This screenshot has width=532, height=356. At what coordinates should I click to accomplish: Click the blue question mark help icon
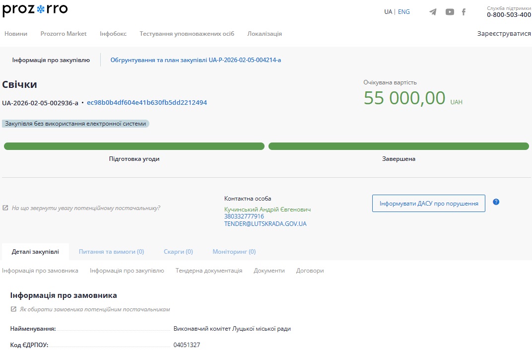tap(496, 202)
